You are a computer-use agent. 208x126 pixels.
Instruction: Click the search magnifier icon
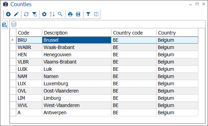(60, 14)
